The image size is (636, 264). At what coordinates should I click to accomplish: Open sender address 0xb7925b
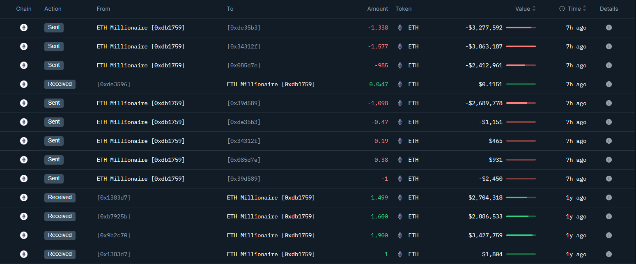point(113,216)
